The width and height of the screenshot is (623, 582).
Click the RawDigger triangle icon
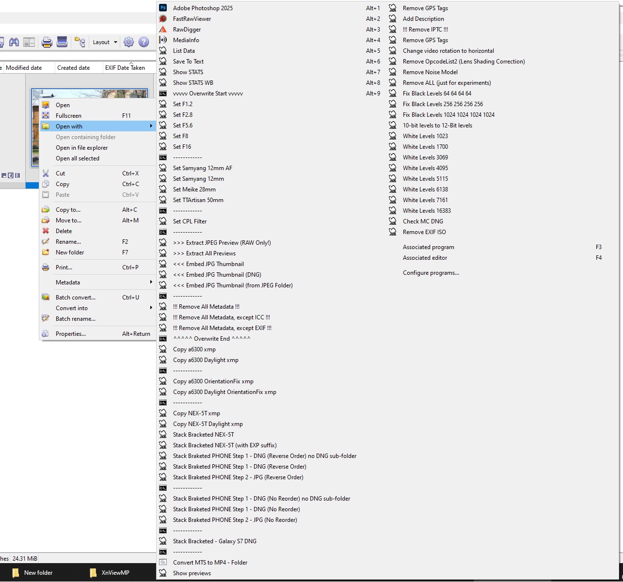click(x=163, y=29)
